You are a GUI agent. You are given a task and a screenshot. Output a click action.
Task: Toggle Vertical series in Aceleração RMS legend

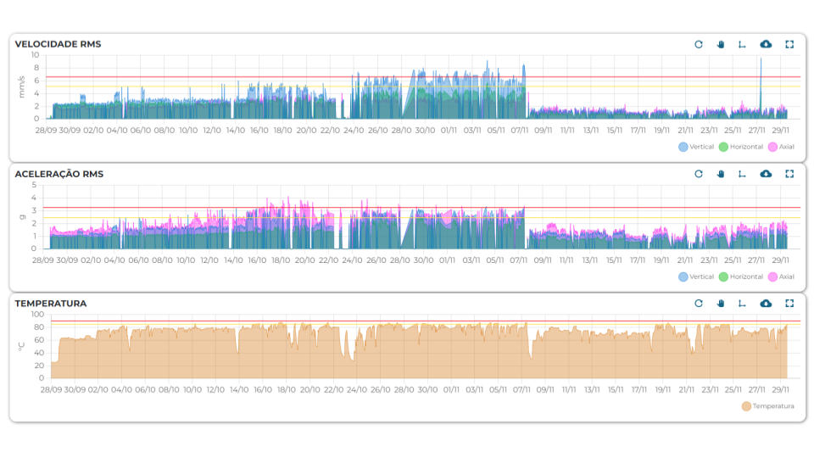tap(696, 276)
